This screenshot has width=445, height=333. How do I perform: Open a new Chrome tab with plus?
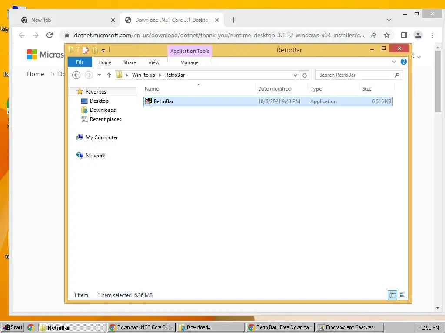tap(233, 20)
